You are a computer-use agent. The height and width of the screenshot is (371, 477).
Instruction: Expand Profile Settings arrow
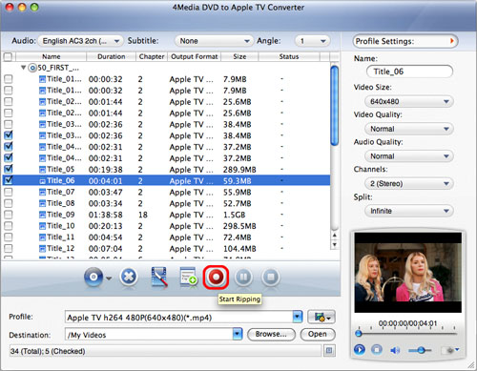point(451,41)
